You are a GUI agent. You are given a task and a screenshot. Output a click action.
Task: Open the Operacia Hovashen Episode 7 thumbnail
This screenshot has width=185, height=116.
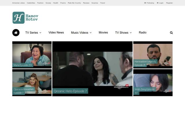tap(32, 83)
